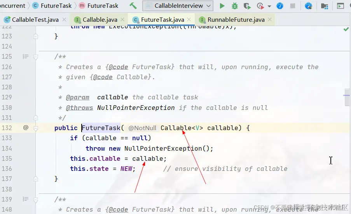This screenshot has height=214, width=351.
Task: Click the blue gauge icon with plug
Action: click(309, 6)
